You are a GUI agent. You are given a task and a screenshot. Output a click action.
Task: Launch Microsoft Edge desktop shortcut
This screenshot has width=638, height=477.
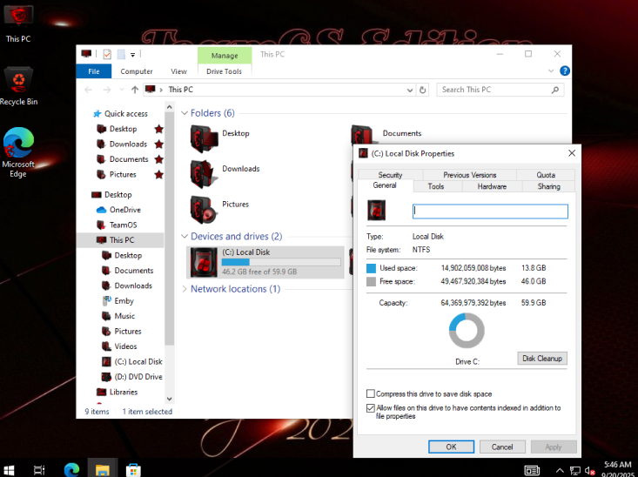click(18, 152)
